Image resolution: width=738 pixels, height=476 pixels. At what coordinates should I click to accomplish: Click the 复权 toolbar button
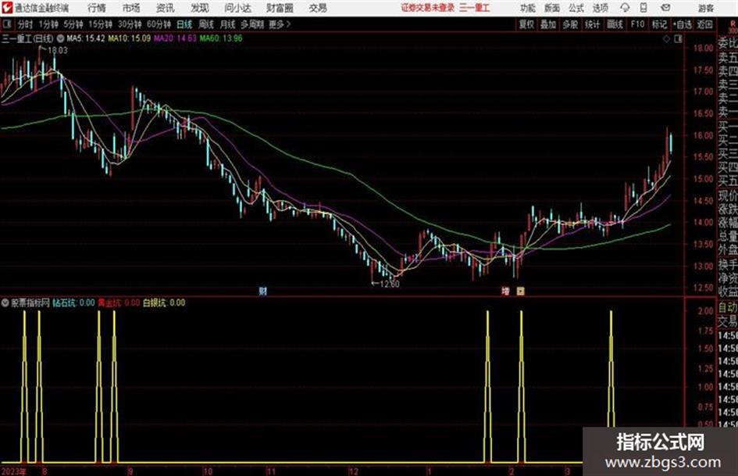tap(526, 24)
